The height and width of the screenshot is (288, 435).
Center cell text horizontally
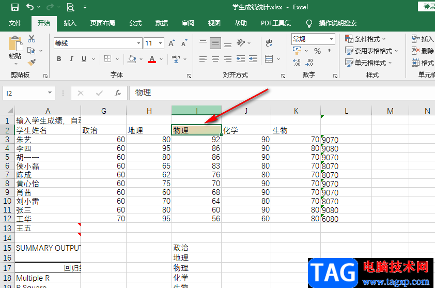click(215, 59)
